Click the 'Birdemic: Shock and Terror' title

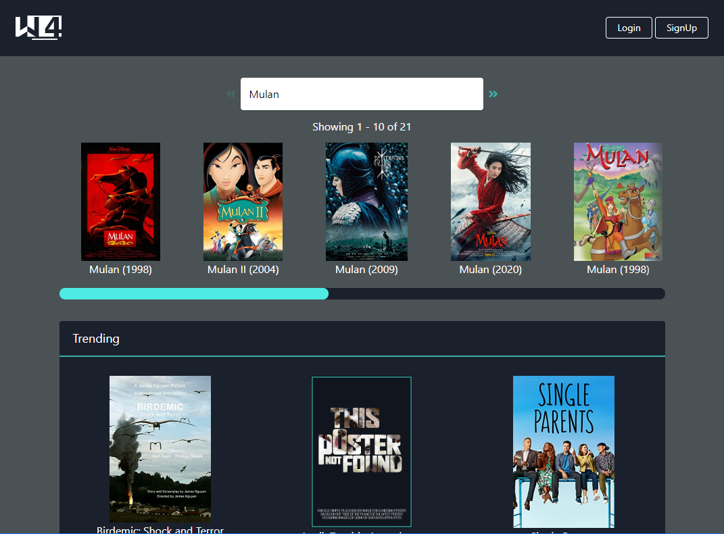(160, 530)
